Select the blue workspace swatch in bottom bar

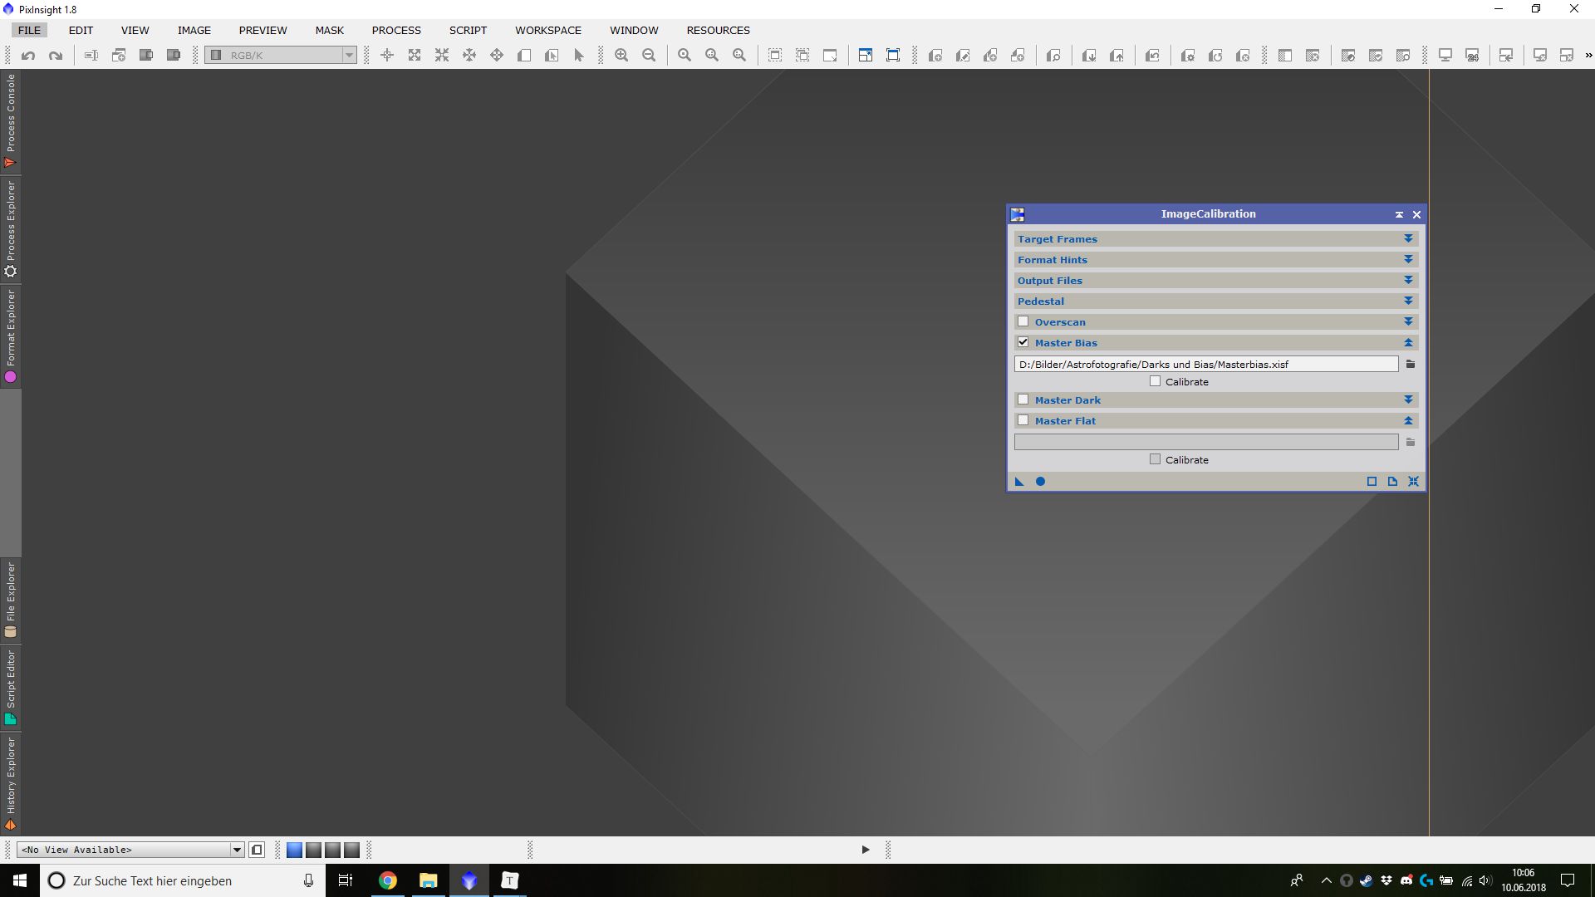(294, 850)
